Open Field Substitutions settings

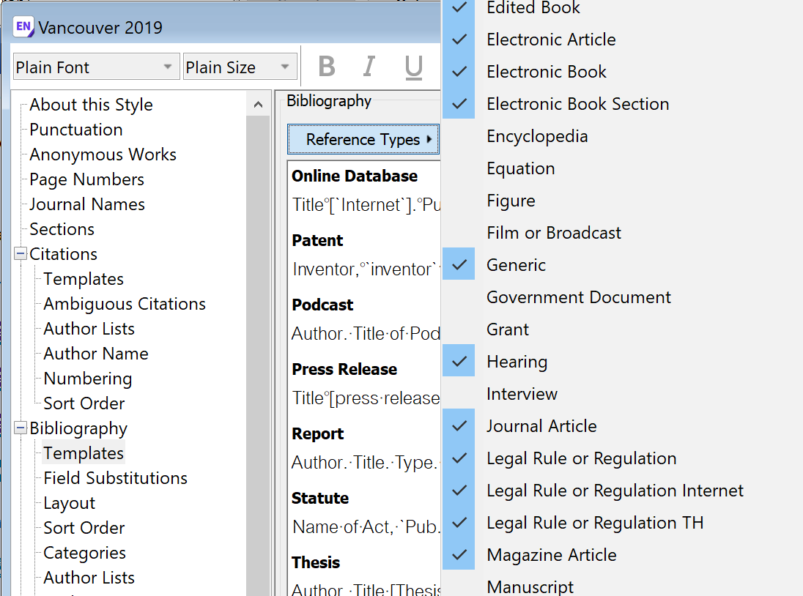[x=115, y=478]
